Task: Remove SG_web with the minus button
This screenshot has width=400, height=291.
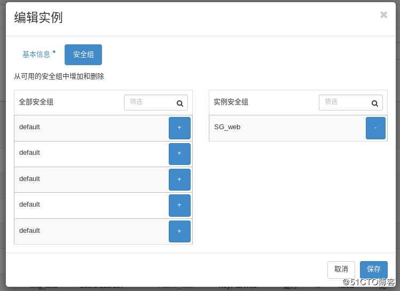Action: click(x=375, y=128)
